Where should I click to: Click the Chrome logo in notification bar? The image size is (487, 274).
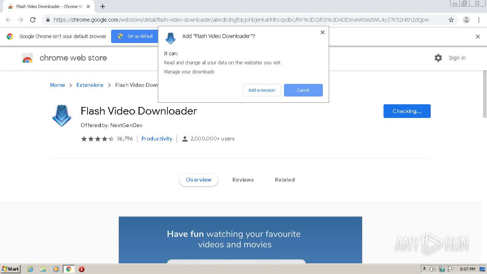coord(10,37)
